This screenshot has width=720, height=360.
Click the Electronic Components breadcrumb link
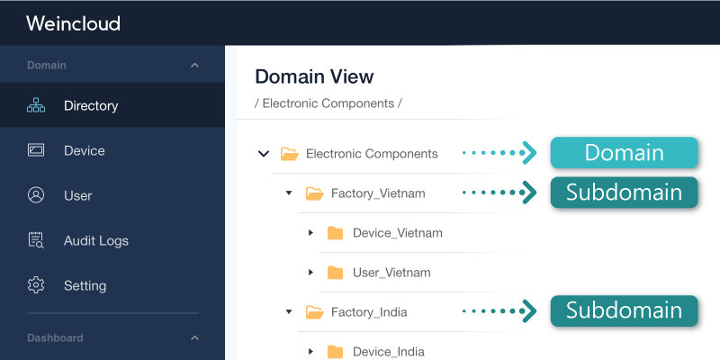click(328, 103)
